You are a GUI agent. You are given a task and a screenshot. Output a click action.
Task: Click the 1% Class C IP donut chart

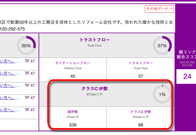[x=162, y=94]
